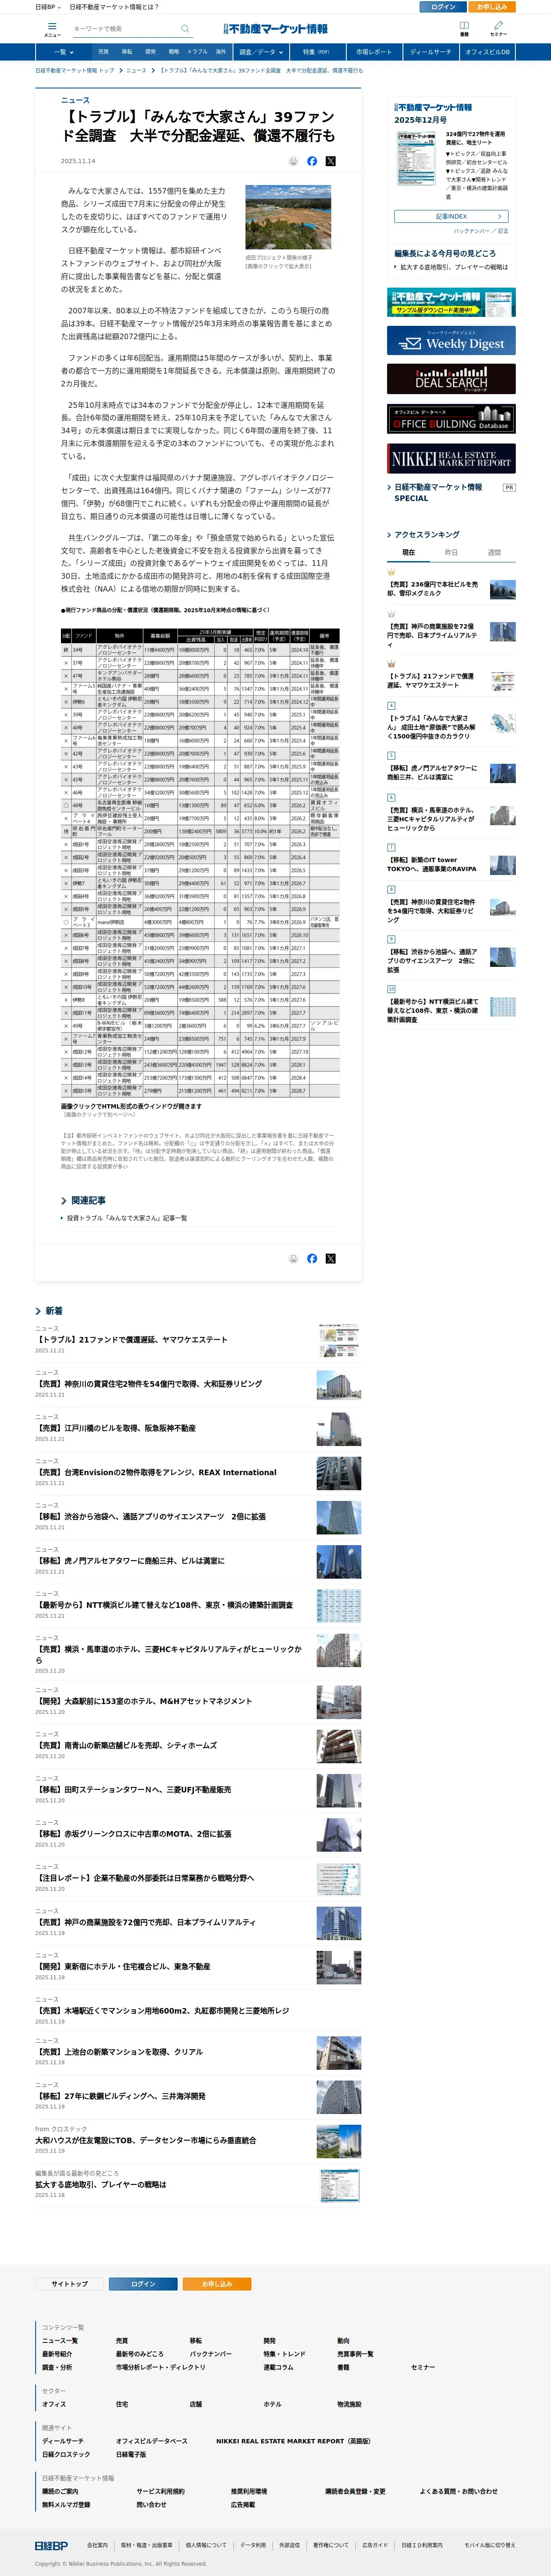Open news 江戸川橋のビルを取得、阪急阪神不動産

[x=115, y=1428]
